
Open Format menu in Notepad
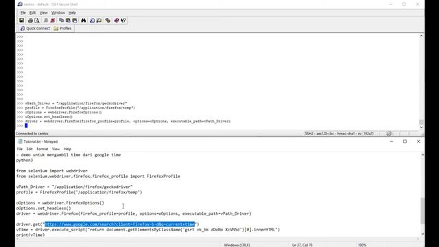43,149
